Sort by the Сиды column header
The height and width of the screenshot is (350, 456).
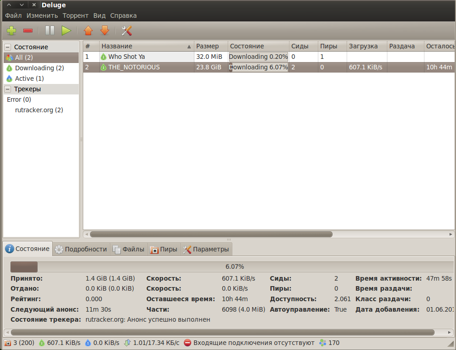pyautogui.click(x=304, y=46)
